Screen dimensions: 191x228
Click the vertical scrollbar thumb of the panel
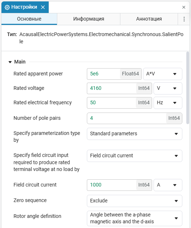coord(188,88)
